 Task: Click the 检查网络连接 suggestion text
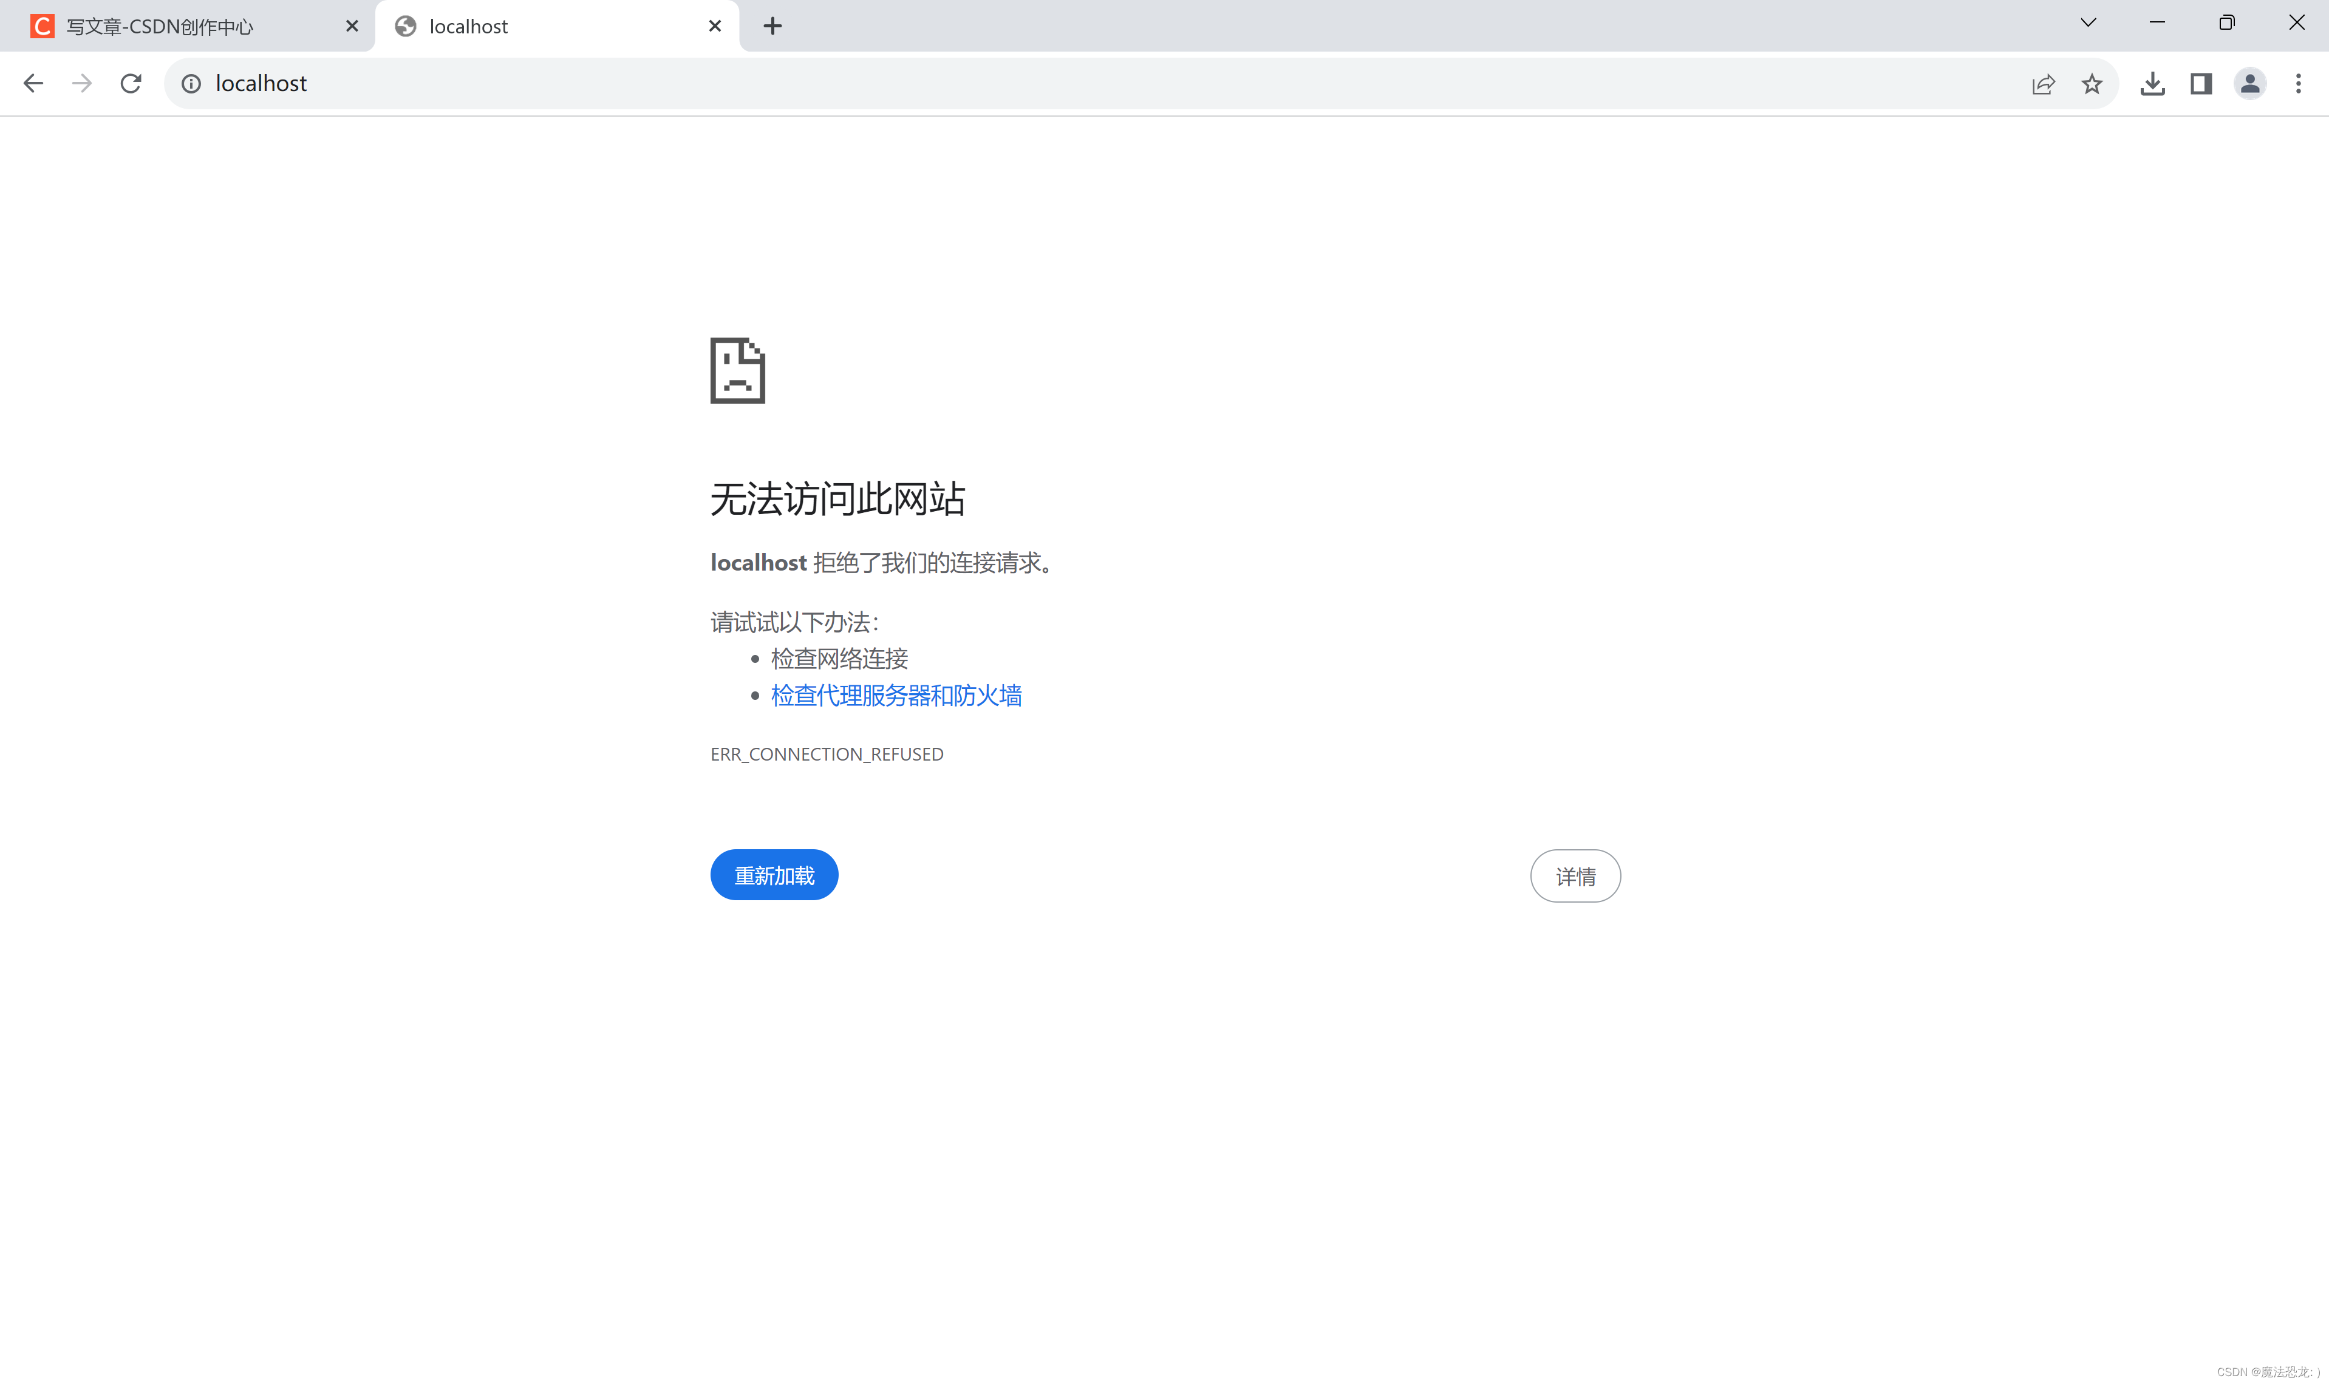tap(839, 659)
